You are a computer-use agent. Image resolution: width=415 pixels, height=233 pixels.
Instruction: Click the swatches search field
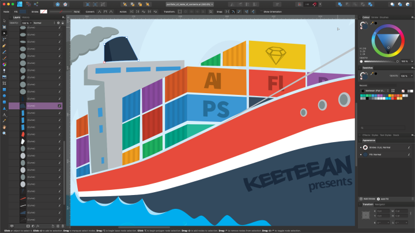[x=383, y=128]
